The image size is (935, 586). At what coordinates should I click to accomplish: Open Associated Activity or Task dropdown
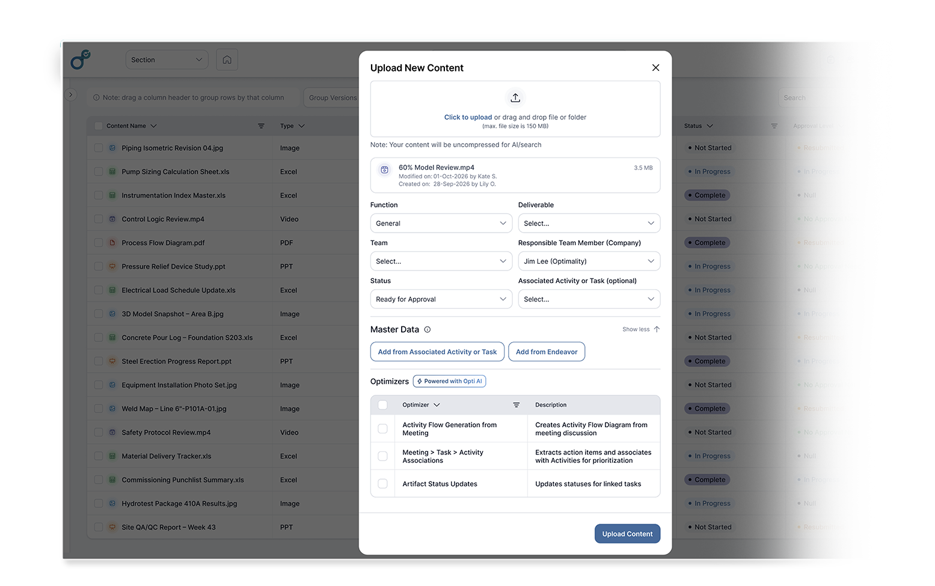point(589,299)
